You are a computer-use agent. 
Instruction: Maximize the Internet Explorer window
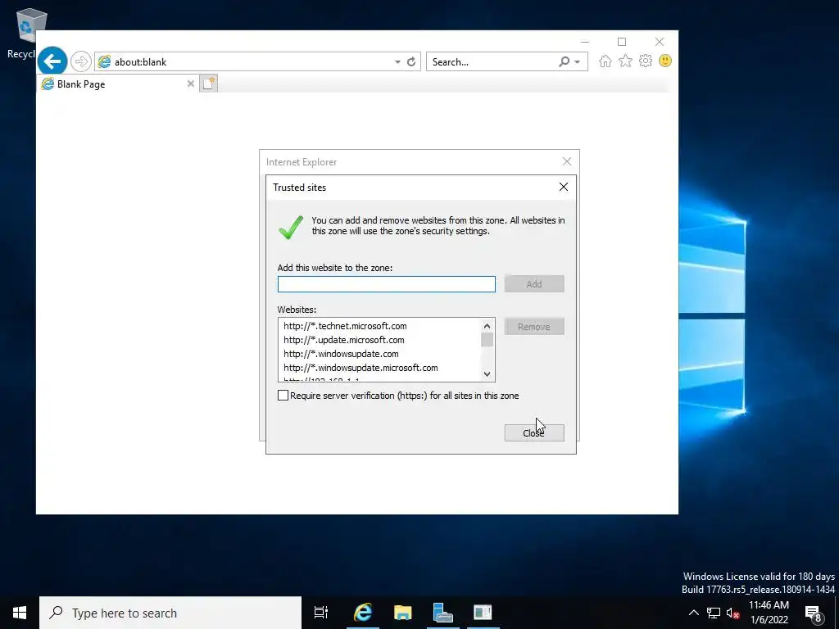click(622, 42)
